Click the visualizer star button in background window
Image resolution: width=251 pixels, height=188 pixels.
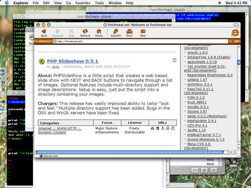click(x=204, y=170)
